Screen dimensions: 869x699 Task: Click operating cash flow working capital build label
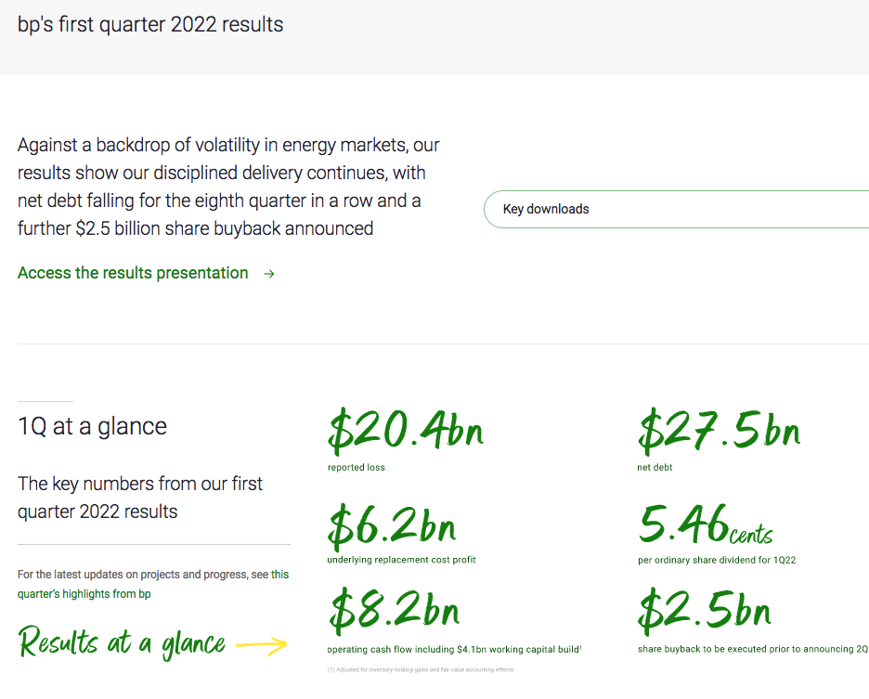coord(454,649)
